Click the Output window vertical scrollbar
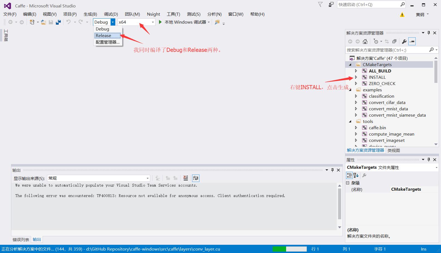 (x=339, y=207)
